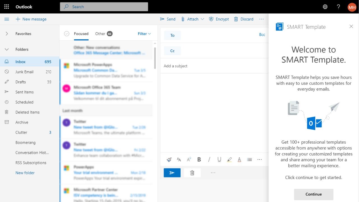The width and height of the screenshot is (359, 202).
Task: Click the select all circle checkbox
Action: [x=66, y=34]
